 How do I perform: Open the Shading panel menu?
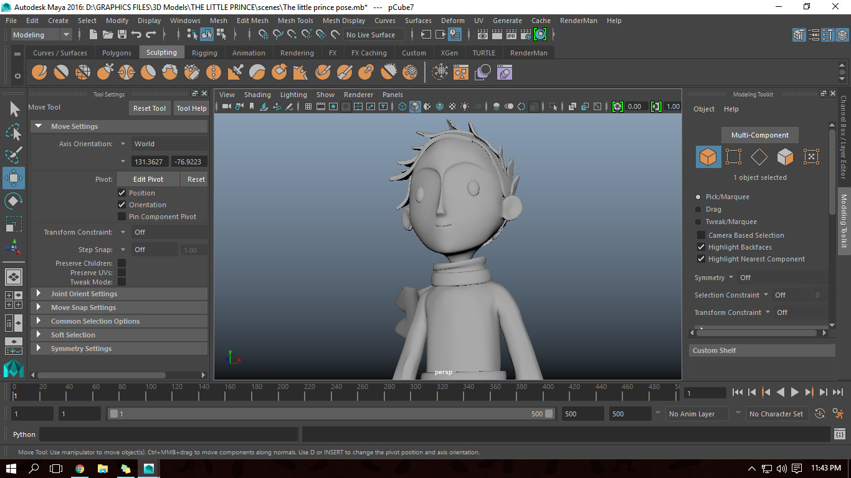coord(257,95)
